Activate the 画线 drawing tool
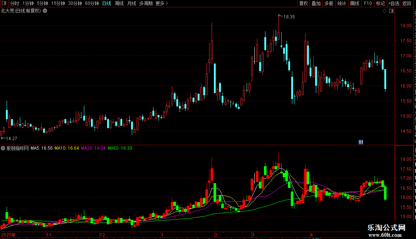This screenshot has width=416, height=239. 355,3
